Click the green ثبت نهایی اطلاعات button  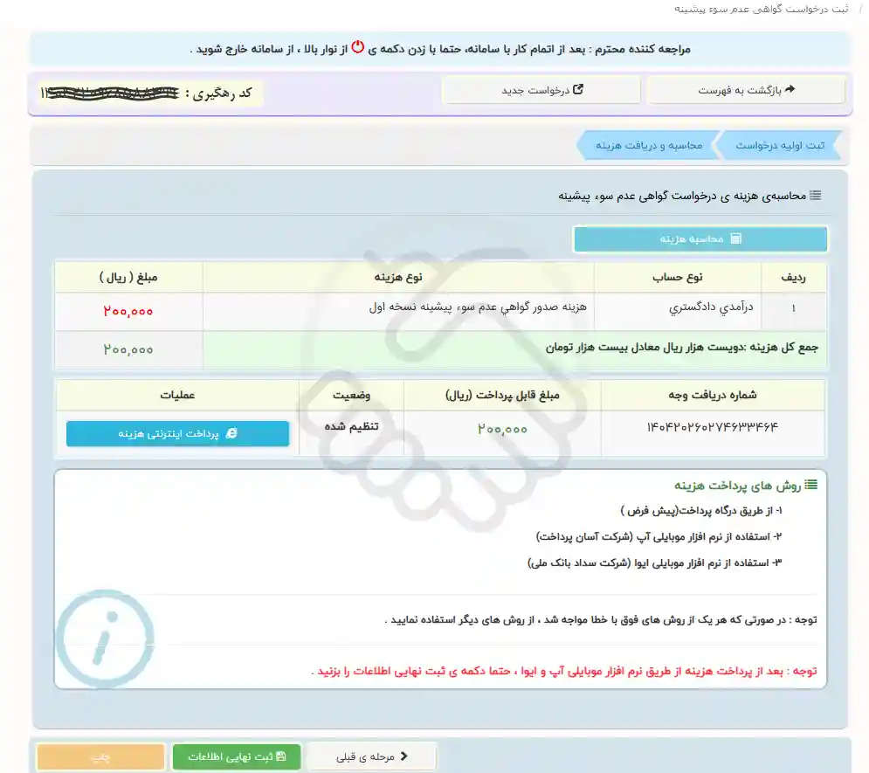[x=237, y=756]
